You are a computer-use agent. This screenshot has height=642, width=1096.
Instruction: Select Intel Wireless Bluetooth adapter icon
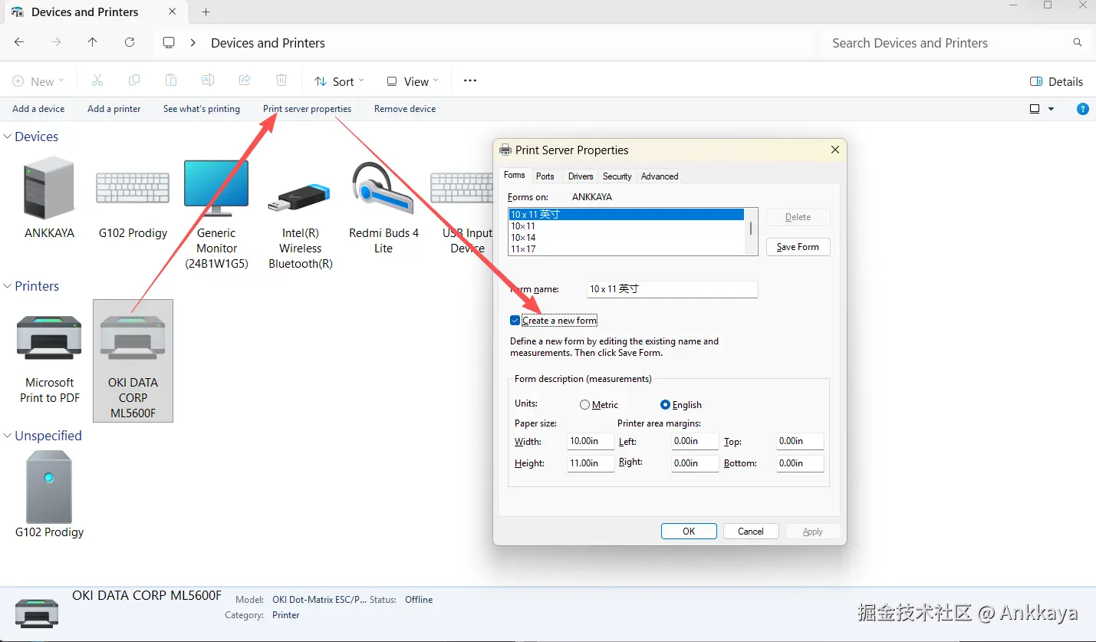pos(299,199)
